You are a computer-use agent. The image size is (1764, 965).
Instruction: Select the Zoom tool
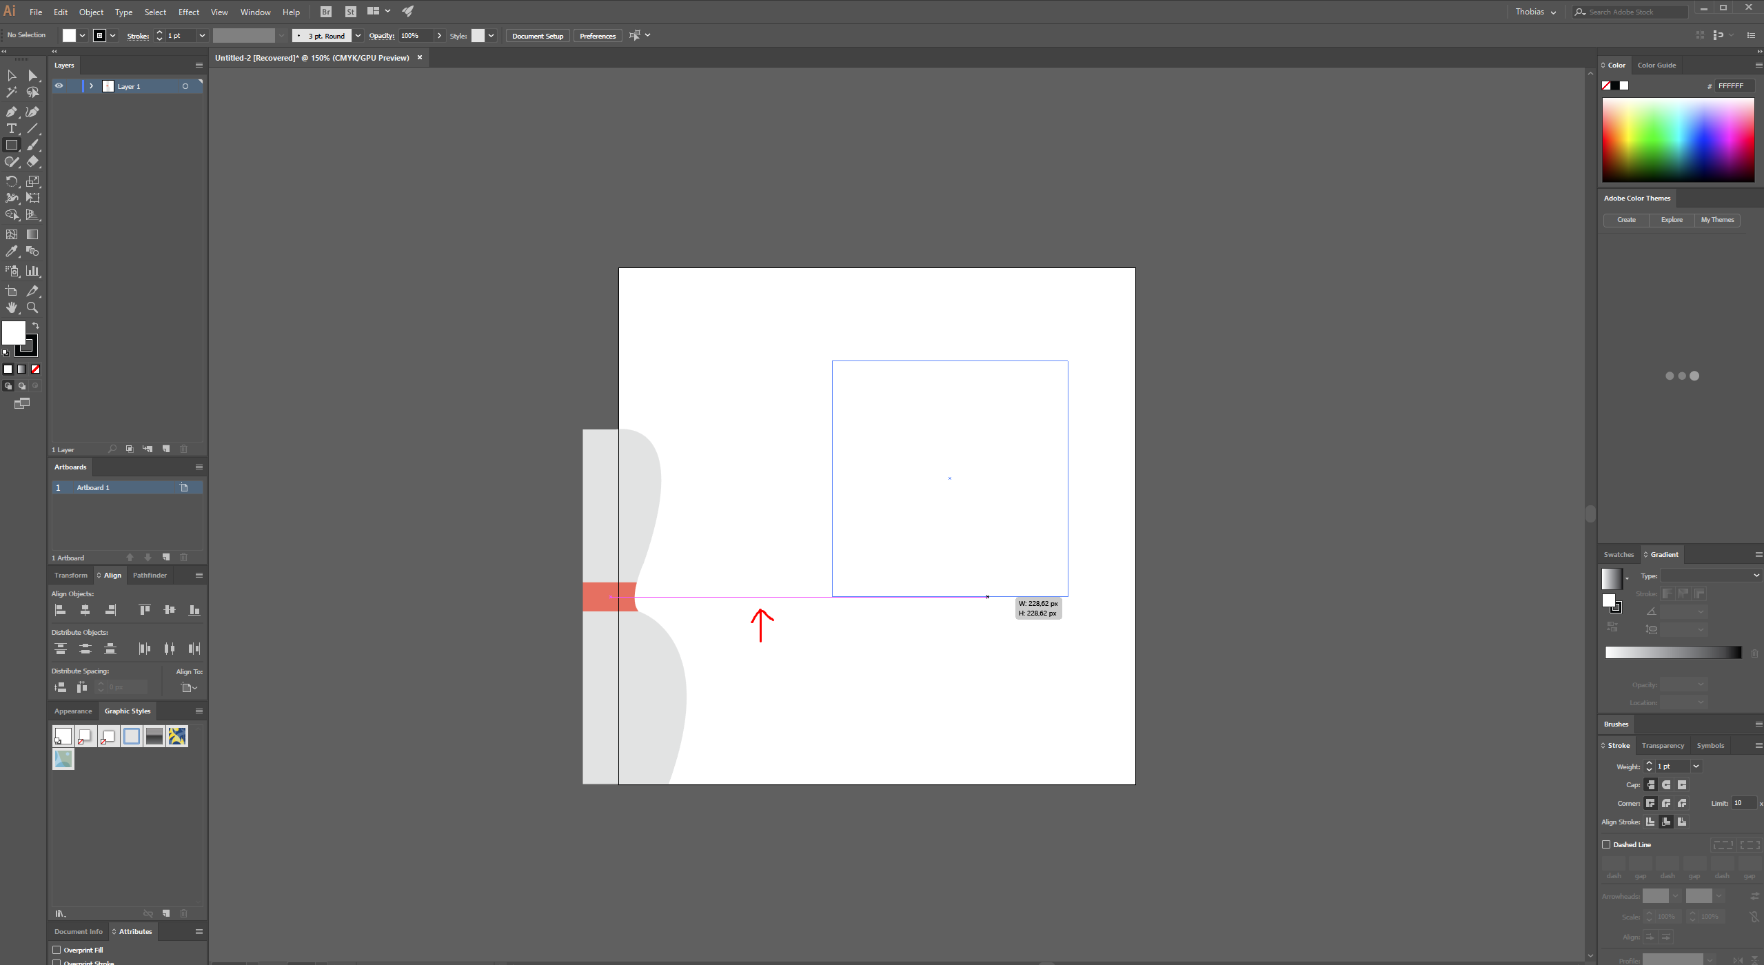(32, 307)
